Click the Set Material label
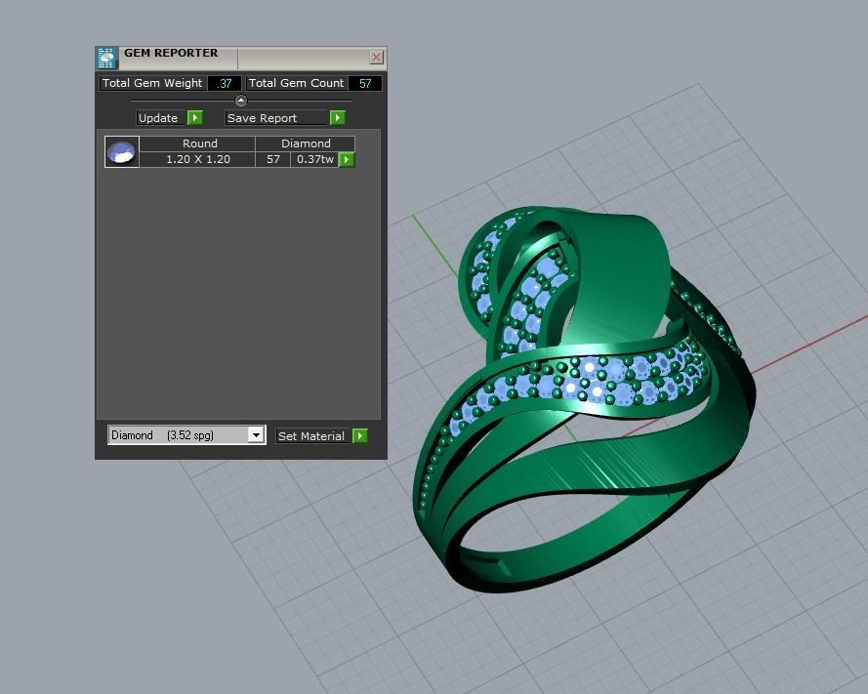 [313, 436]
